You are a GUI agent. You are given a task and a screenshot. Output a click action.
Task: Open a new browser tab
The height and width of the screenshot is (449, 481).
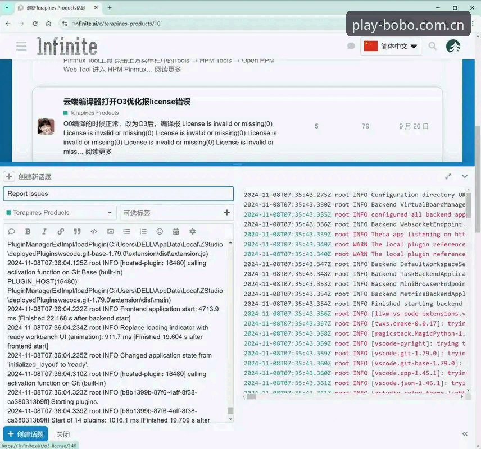pyautogui.click(x=109, y=8)
